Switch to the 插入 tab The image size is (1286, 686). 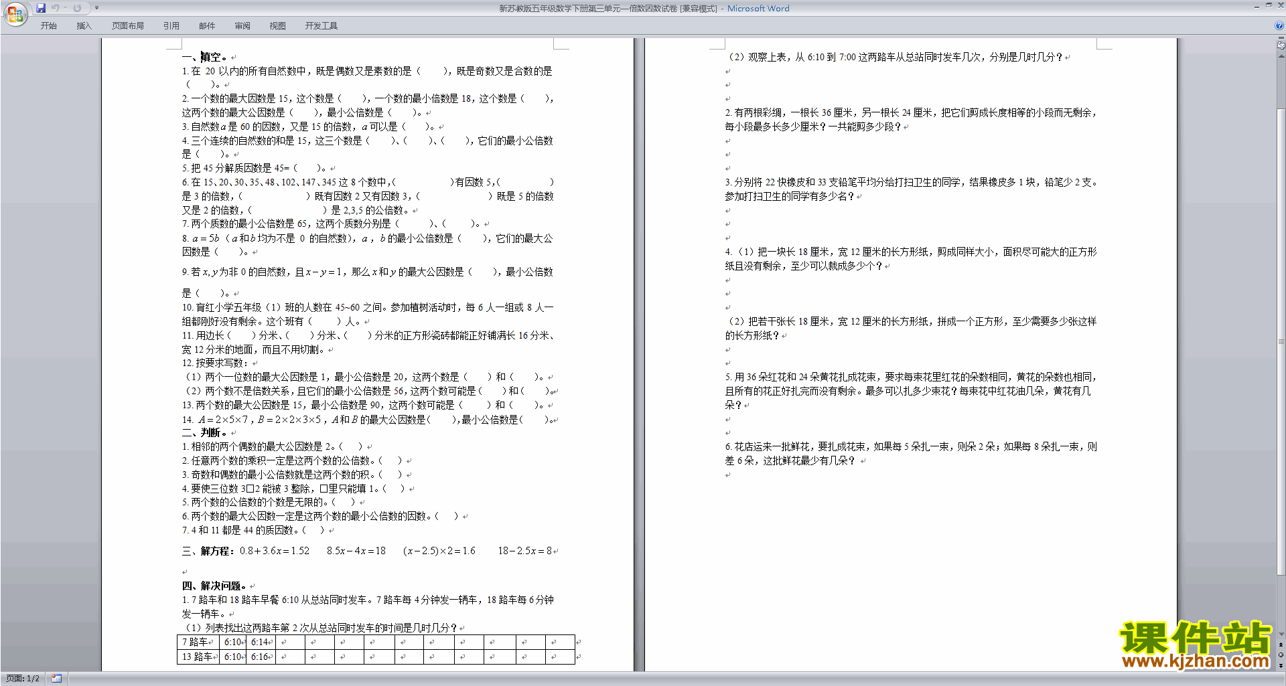click(x=84, y=25)
